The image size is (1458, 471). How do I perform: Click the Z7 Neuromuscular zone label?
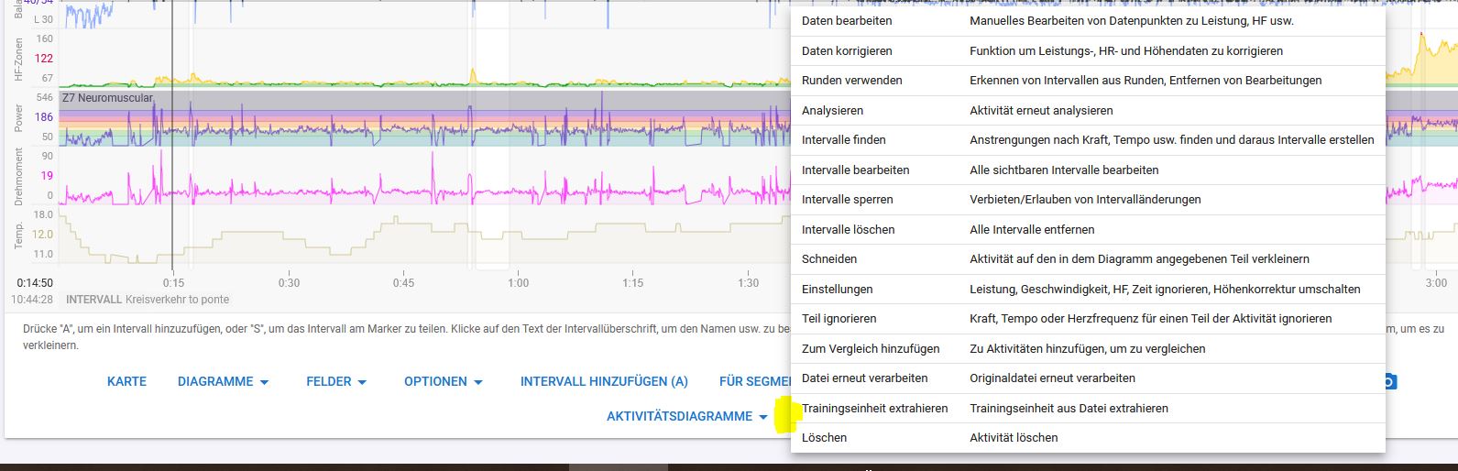107,98
